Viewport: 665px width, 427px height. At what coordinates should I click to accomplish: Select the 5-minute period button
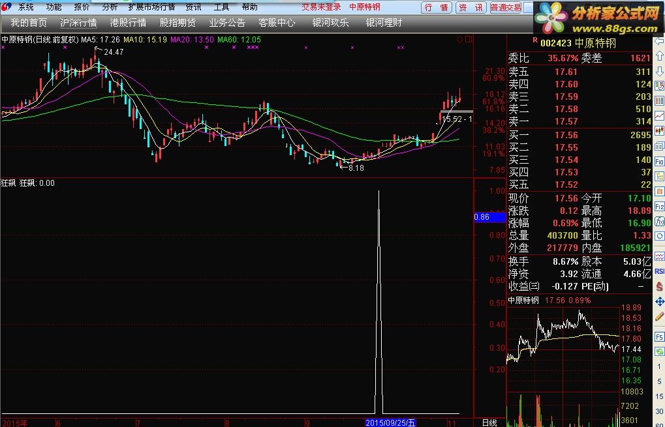[x=660, y=380]
